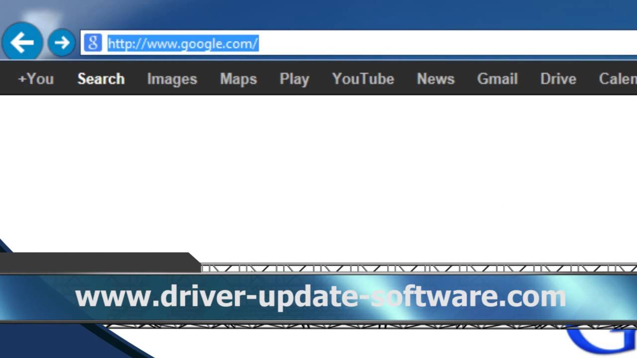The width and height of the screenshot is (637, 358).
Task: Click the browser Forward arrow button
Action: click(x=62, y=43)
